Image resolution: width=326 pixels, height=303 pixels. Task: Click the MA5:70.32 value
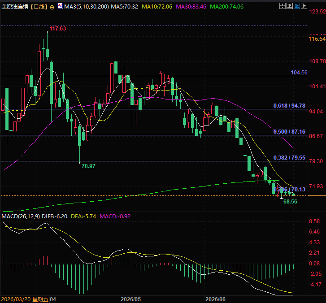tap(124, 7)
